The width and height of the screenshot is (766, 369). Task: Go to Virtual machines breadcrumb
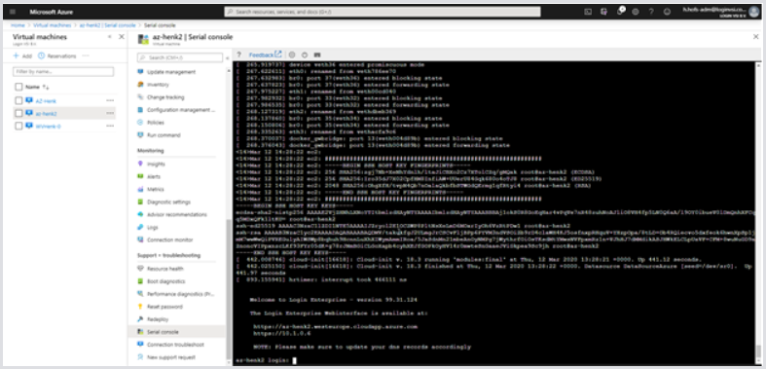click(52, 25)
